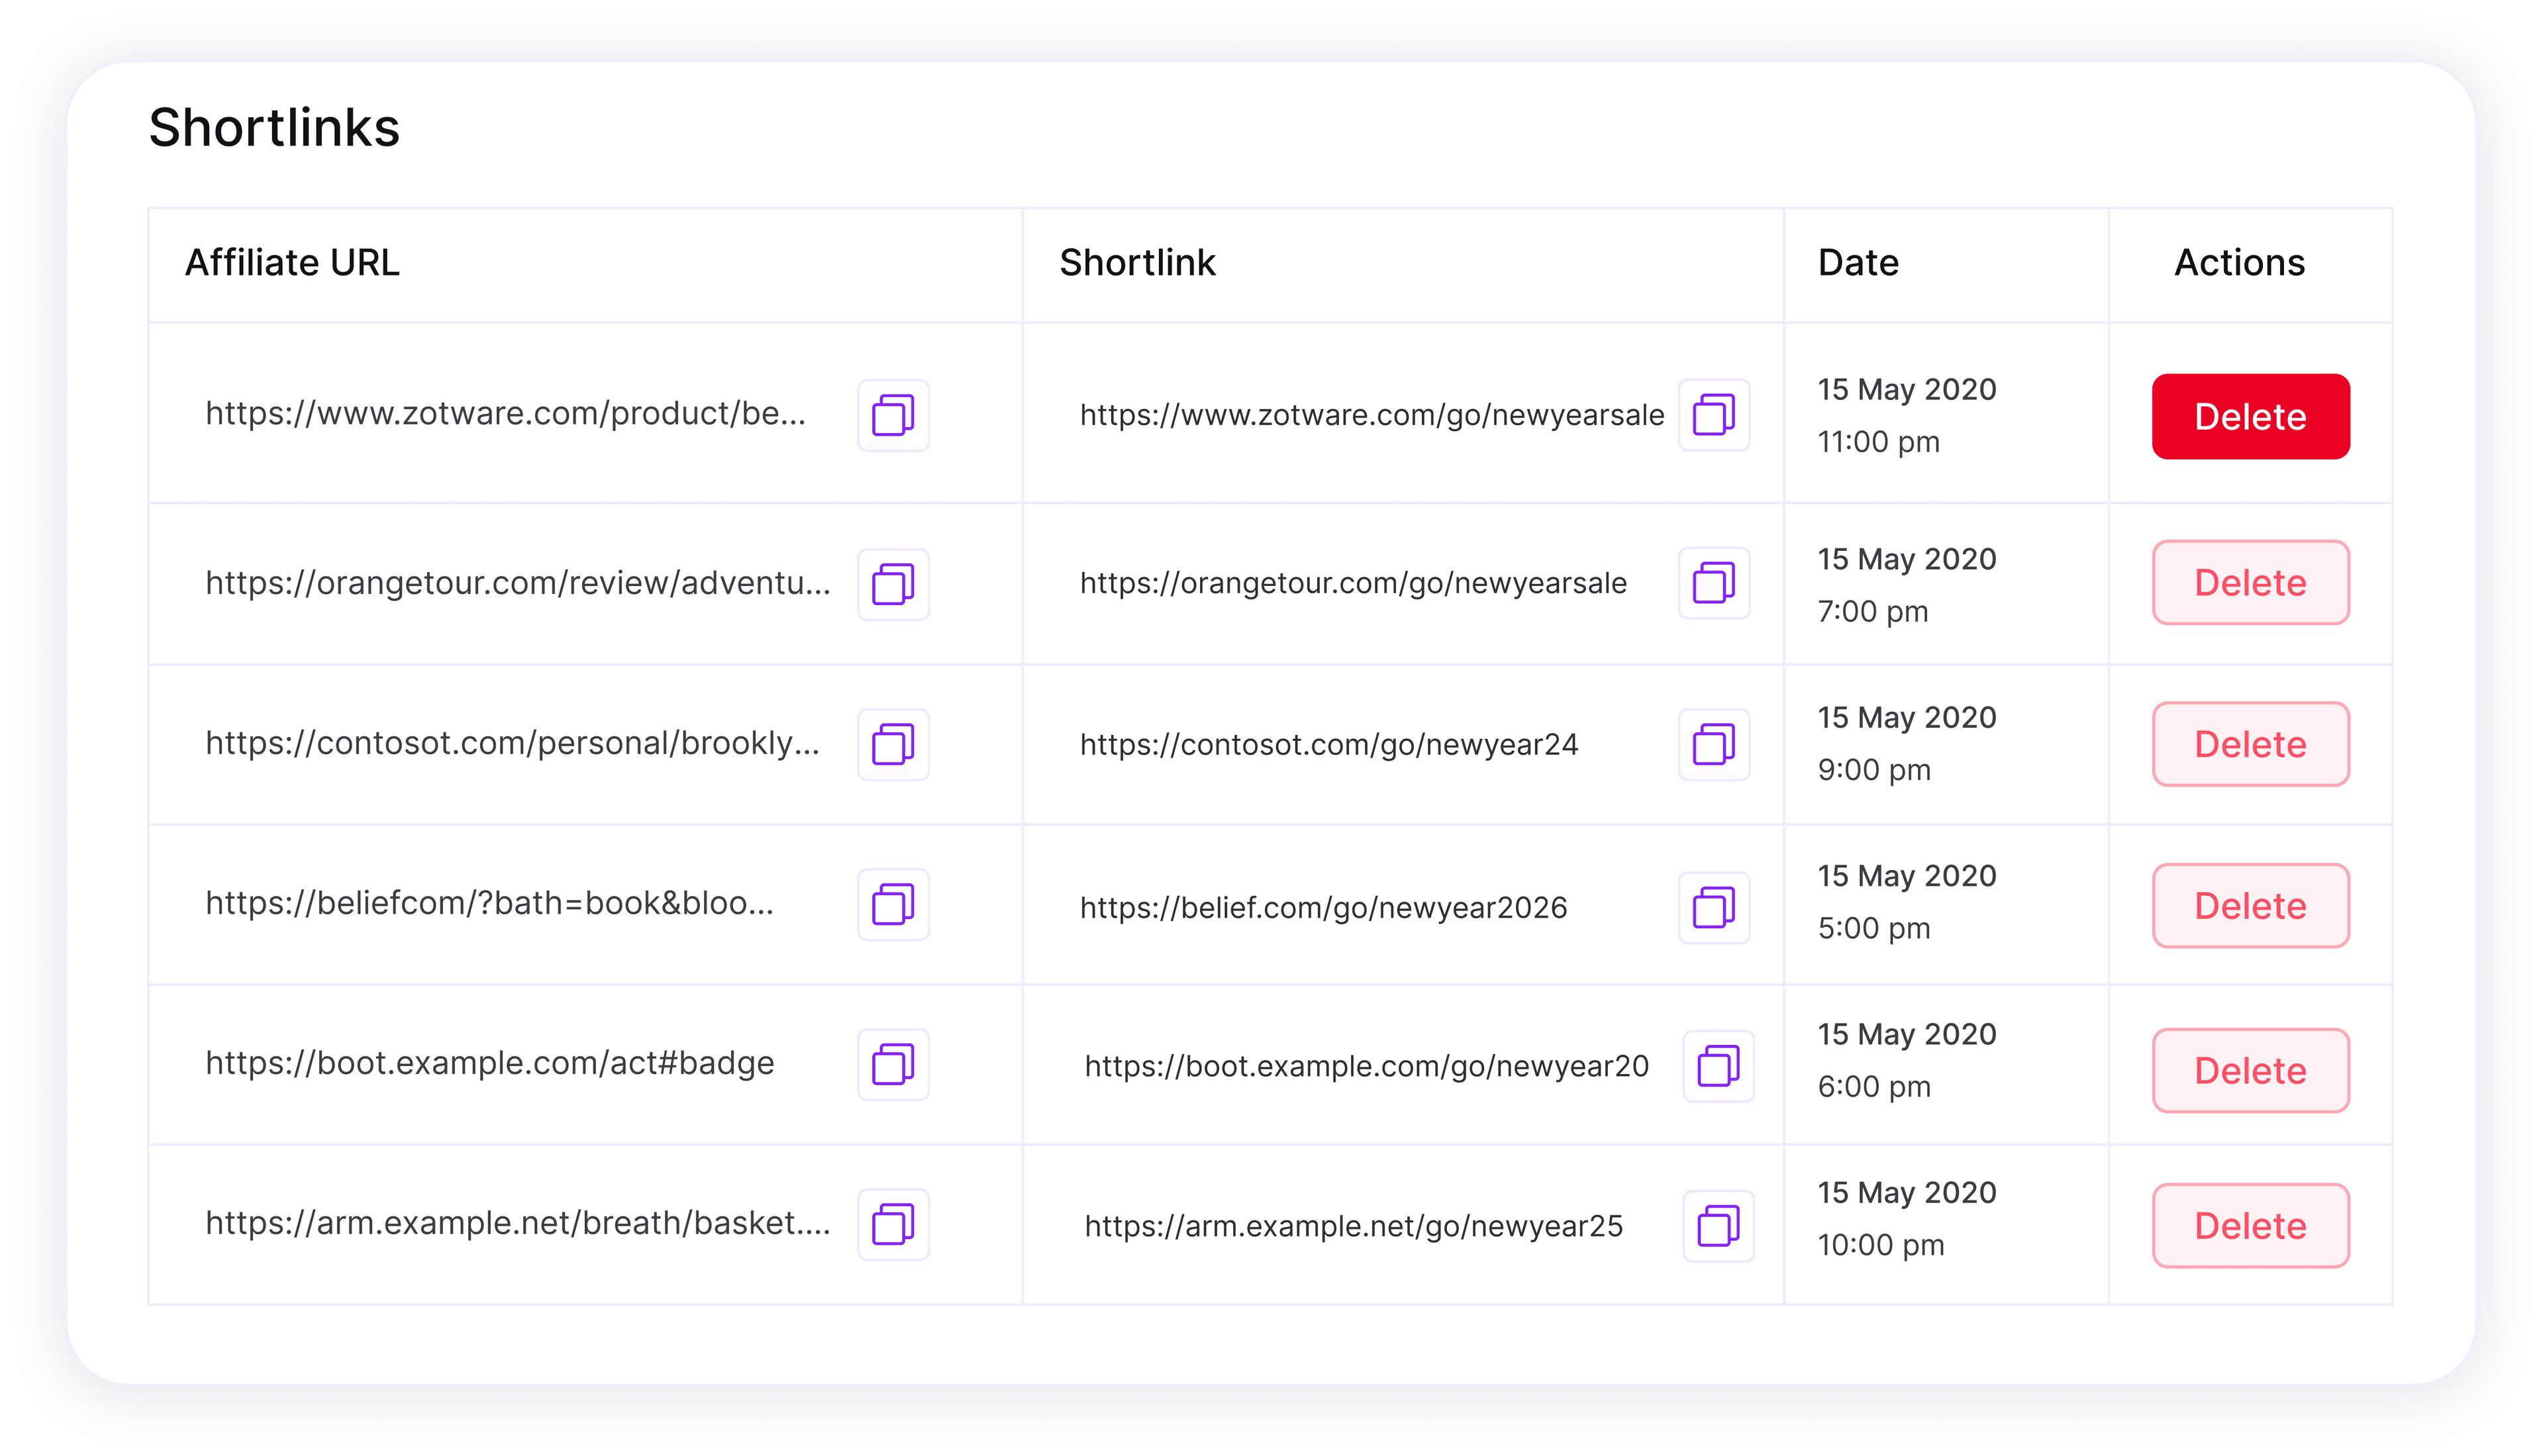Copy the arm.example.net affiliate URL
Viewport: 2543px width, 1456px height.
point(893,1225)
